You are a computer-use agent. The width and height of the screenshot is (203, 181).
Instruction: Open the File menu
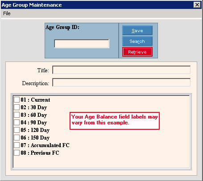pyautogui.click(x=7, y=13)
